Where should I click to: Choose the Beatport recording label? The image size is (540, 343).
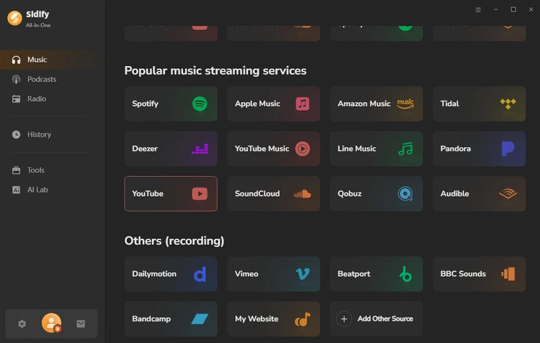tap(353, 274)
